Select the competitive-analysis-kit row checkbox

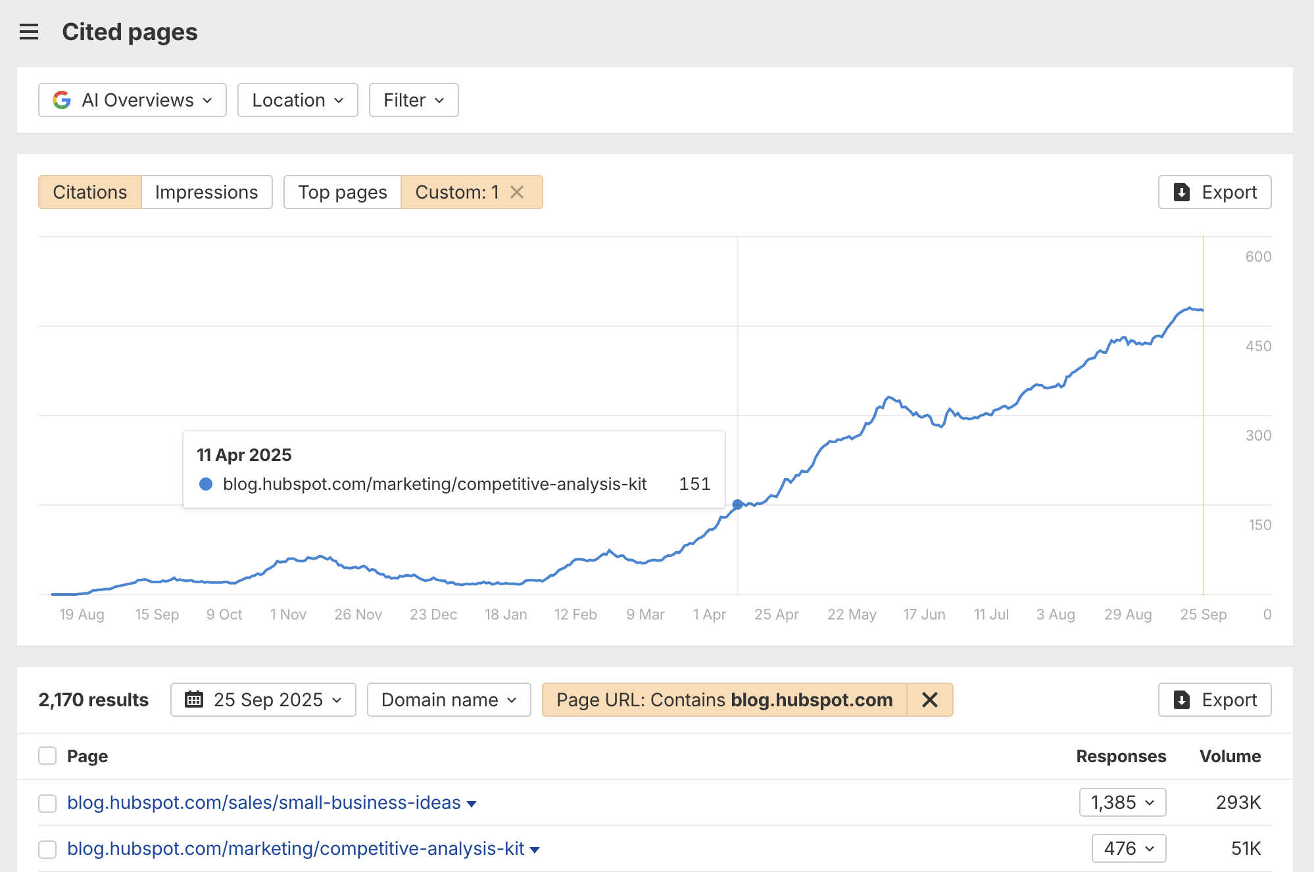[47, 849]
